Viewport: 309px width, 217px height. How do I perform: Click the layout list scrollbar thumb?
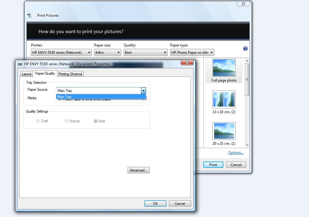tap(247, 80)
